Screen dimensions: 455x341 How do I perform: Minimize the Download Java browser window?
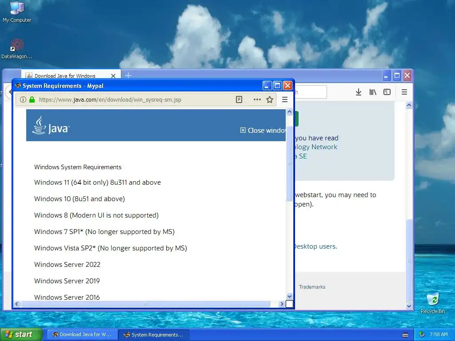tap(386, 76)
